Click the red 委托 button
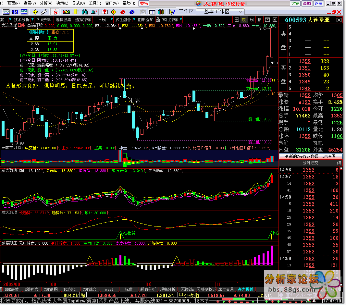346x305 pixels. (x=144, y=4)
